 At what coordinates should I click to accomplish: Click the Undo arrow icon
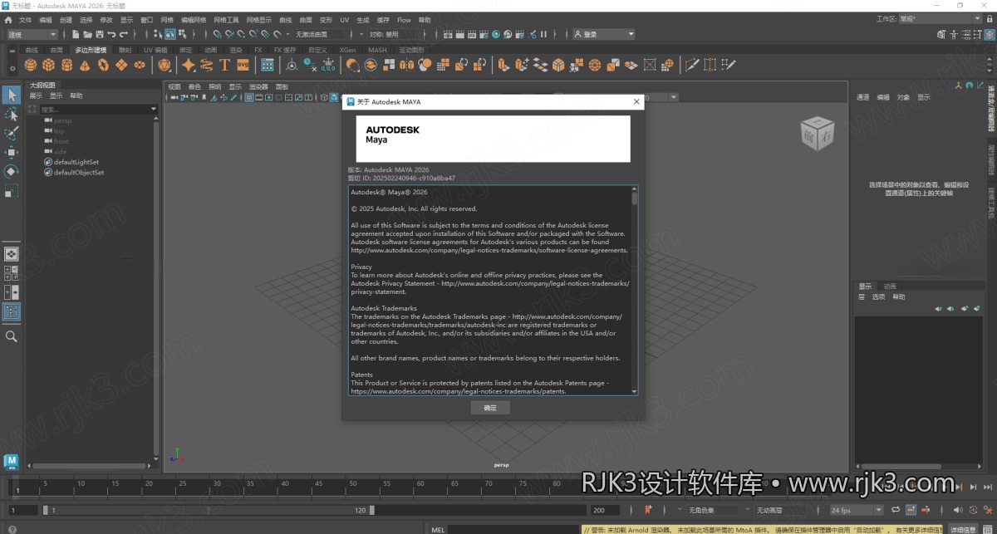pos(111,34)
